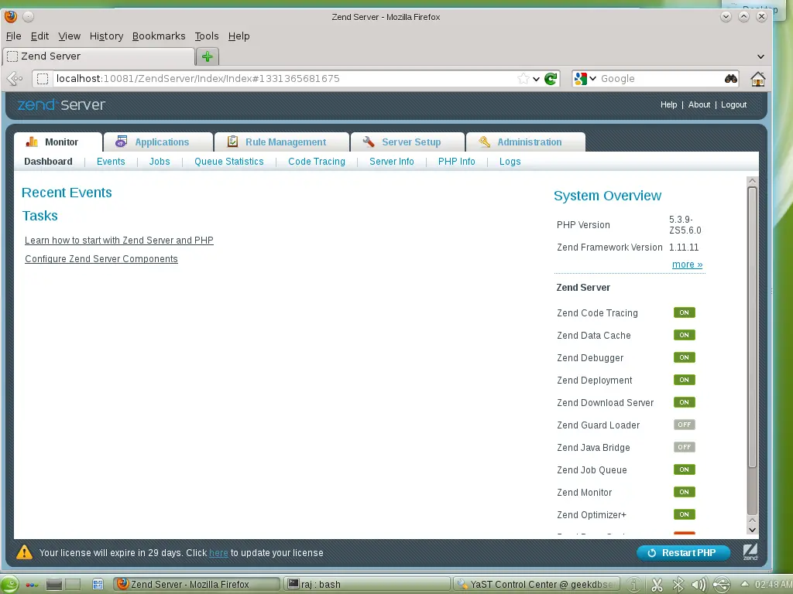793x594 pixels.
Task: Click the Rule Management clipboard icon
Action: pyautogui.click(x=232, y=142)
